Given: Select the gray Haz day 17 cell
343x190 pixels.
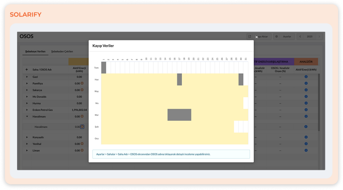Looking at the screenshot, I should point(180,79).
